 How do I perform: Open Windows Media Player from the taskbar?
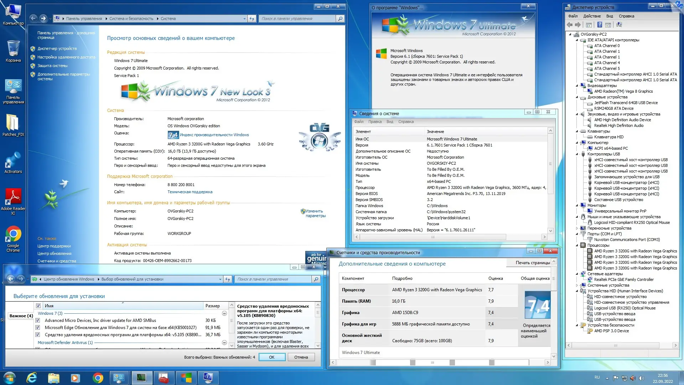click(76, 378)
